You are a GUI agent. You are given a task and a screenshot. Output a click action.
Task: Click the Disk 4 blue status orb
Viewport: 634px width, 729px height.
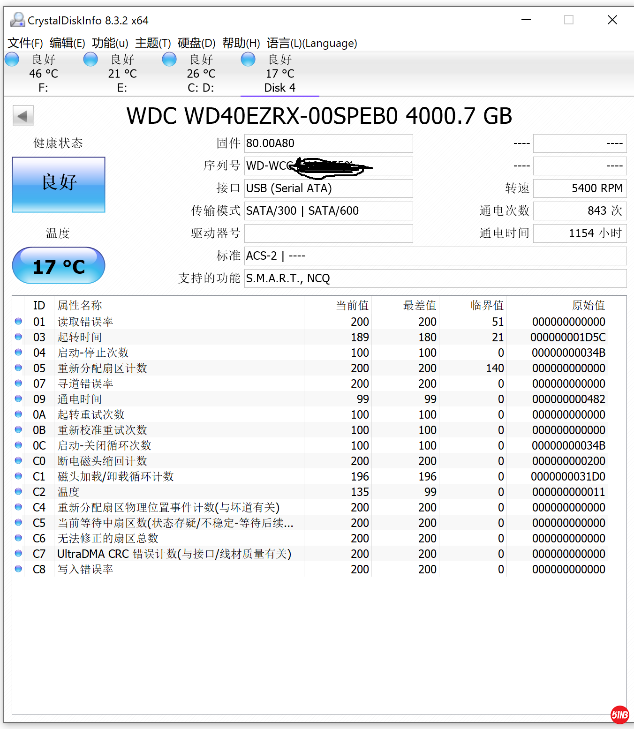(248, 60)
